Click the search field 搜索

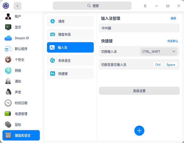point(92,6)
